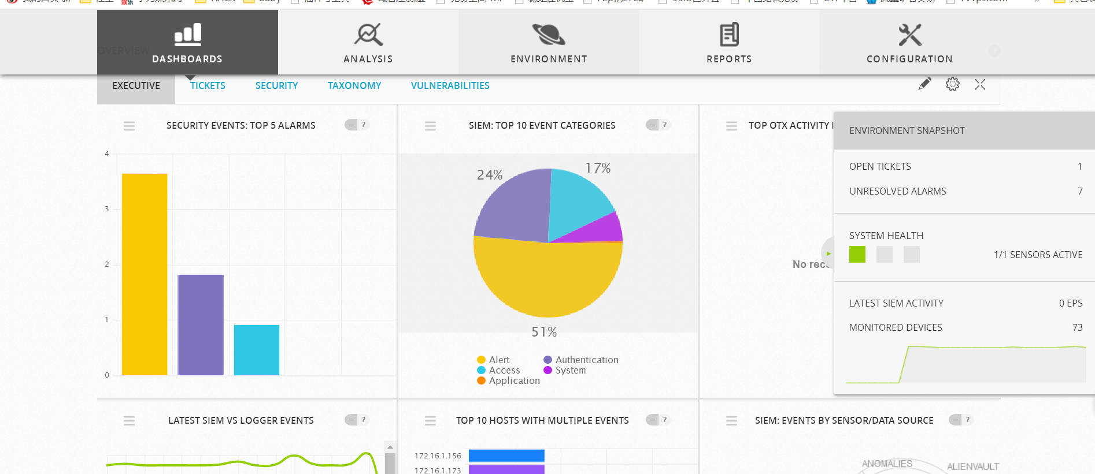Click the green system health indicator square
1095x474 pixels.
pos(857,254)
